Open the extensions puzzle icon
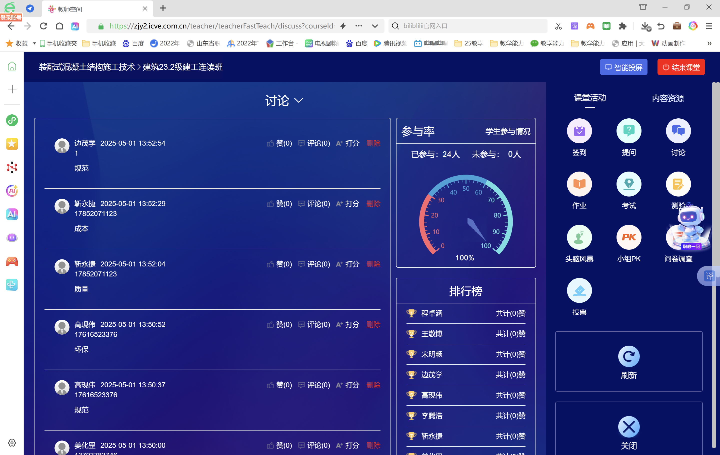 (x=622, y=26)
